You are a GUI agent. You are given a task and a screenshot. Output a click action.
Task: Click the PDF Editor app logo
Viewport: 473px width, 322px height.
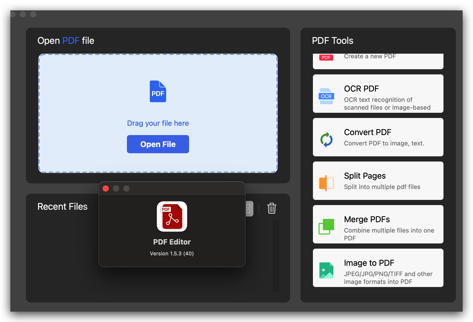tap(172, 216)
